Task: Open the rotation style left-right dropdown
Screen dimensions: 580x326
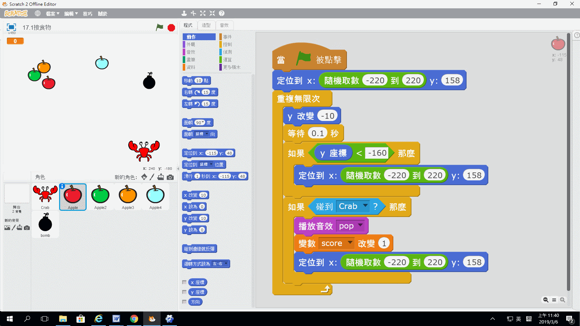Action: point(225,264)
